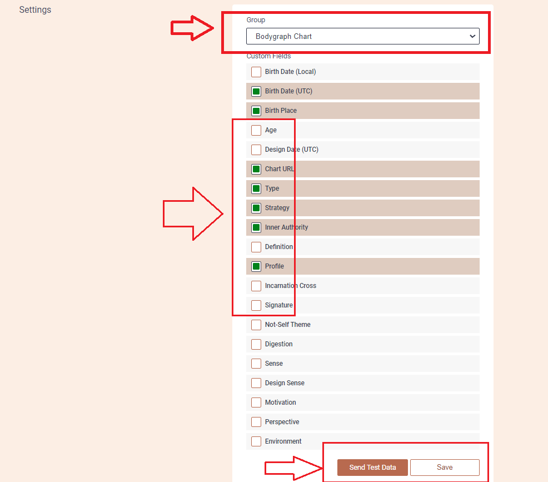
Task: Click the Perspective label text
Action: point(282,422)
